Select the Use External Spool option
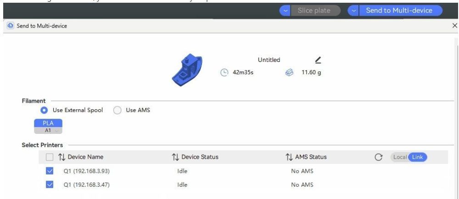 point(44,110)
